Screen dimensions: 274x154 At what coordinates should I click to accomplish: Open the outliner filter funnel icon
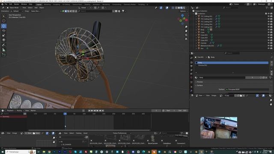(x=267, y=8)
